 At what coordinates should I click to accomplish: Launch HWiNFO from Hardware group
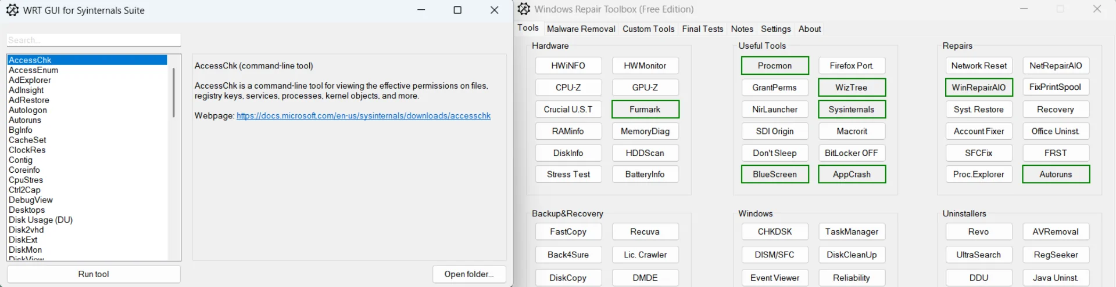click(568, 66)
